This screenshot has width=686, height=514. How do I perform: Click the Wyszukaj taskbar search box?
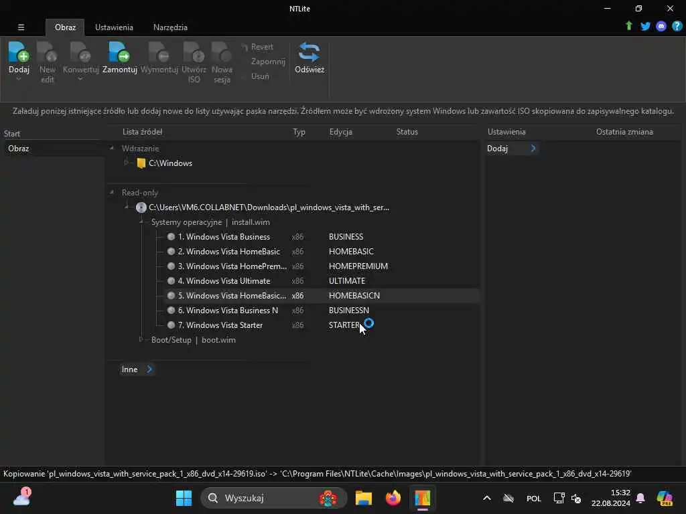(x=273, y=498)
